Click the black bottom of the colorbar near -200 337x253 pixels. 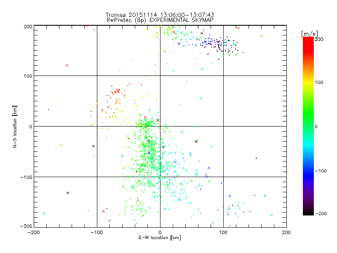tap(308, 213)
